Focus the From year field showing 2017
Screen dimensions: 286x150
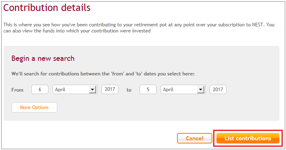(x=110, y=90)
